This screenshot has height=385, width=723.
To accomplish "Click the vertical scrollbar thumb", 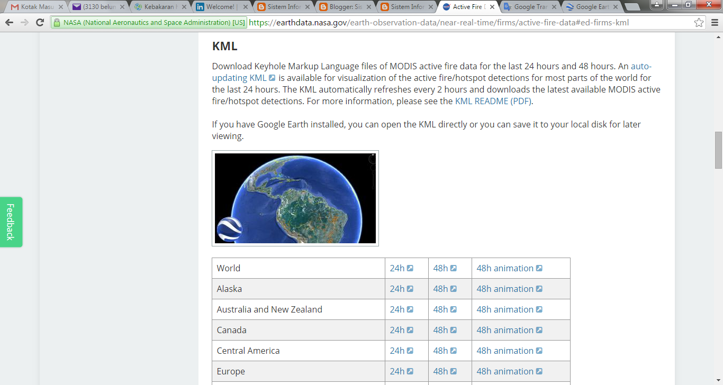I will [718, 150].
